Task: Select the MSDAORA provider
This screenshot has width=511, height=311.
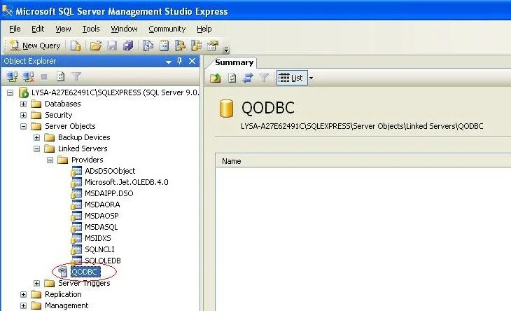Action: pos(102,205)
